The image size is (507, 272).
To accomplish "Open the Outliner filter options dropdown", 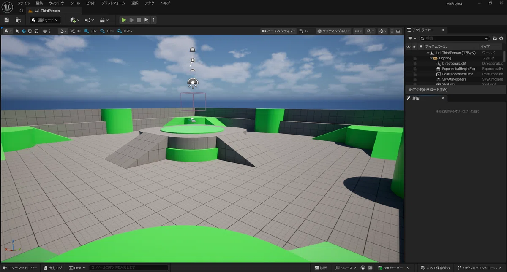I will [412, 38].
